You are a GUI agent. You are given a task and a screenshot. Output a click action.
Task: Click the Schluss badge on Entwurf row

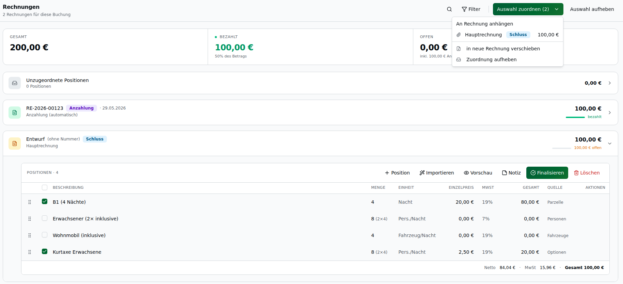95,139
